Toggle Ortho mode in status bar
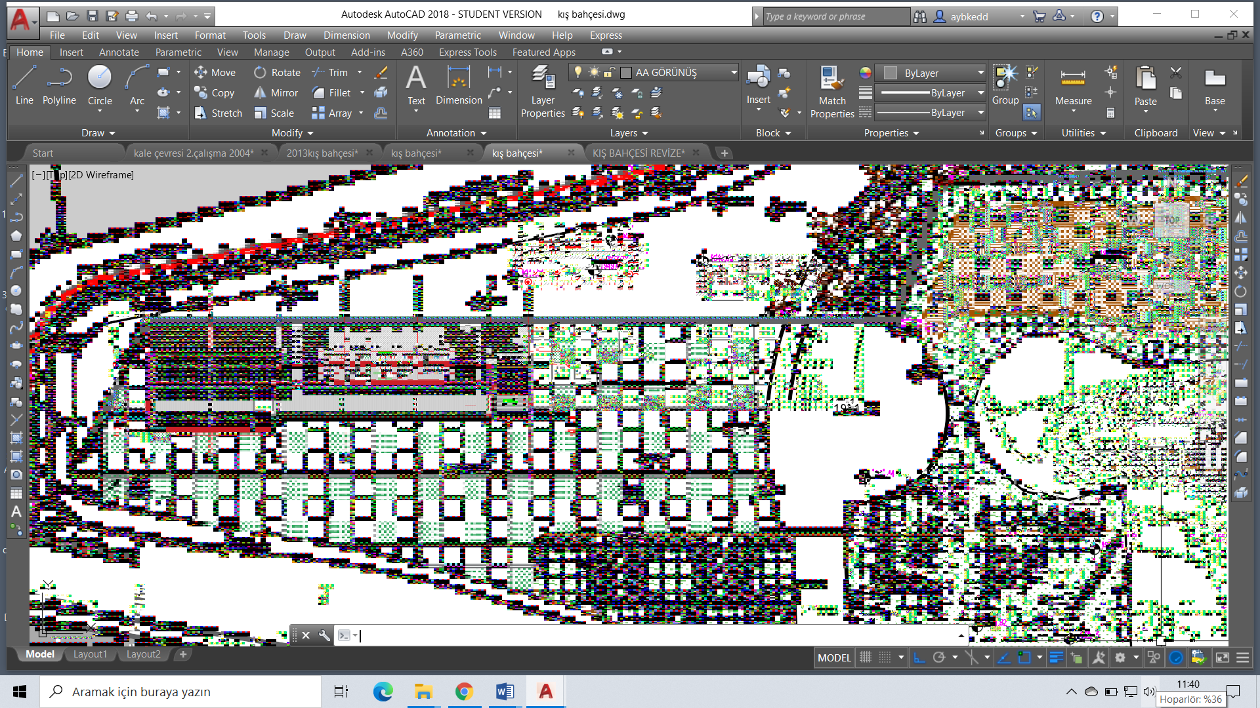This screenshot has height=708, width=1260. (919, 658)
